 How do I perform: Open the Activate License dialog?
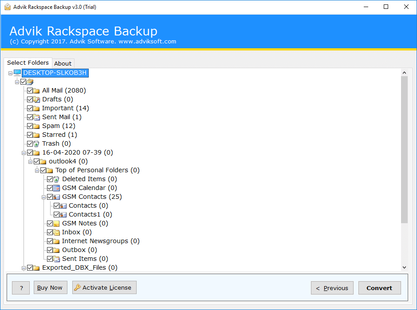click(x=104, y=287)
